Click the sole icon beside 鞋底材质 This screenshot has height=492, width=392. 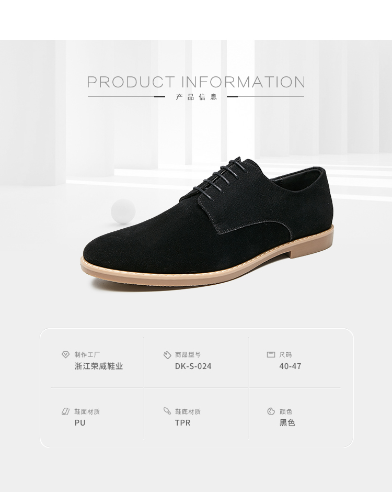tap(167, 411)
